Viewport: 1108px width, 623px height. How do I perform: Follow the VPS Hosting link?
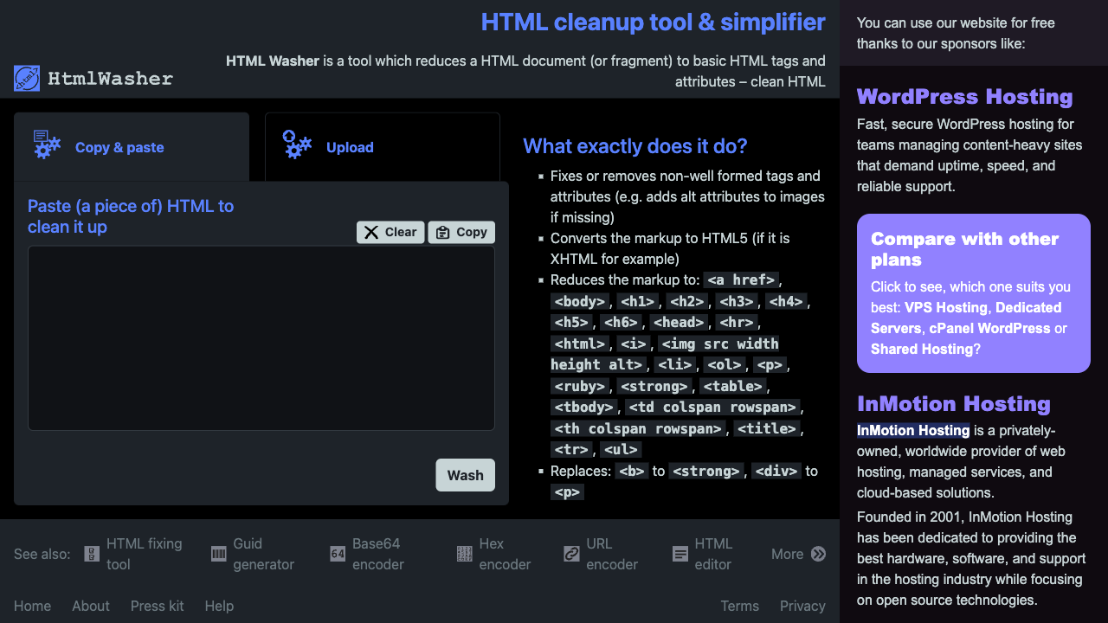(x=946, y=307)
